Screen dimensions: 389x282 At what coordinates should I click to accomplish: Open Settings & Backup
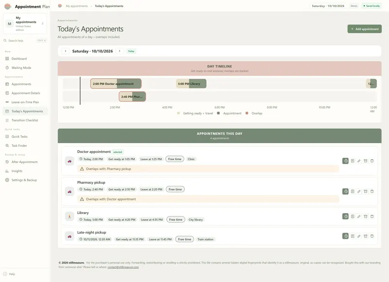[x=25, y=180]
